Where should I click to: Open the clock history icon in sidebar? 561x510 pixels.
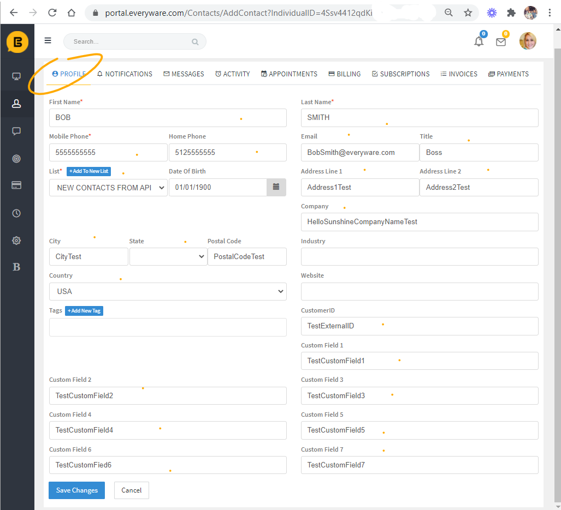[16, 213]
